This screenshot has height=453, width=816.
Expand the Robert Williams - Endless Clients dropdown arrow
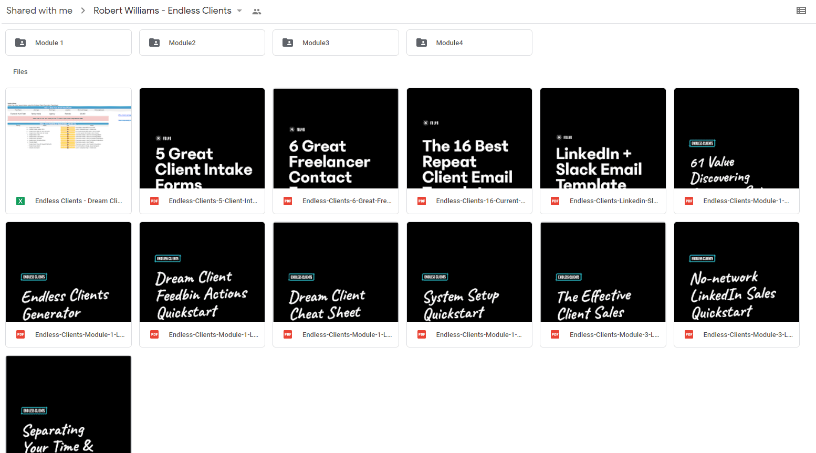pos(239,10)
